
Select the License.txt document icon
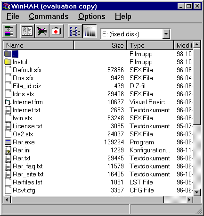pyautogui.click(x=8, y=126)
